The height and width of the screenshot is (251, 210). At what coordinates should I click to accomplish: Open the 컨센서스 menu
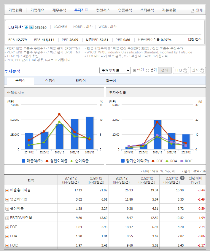point(103,10)
